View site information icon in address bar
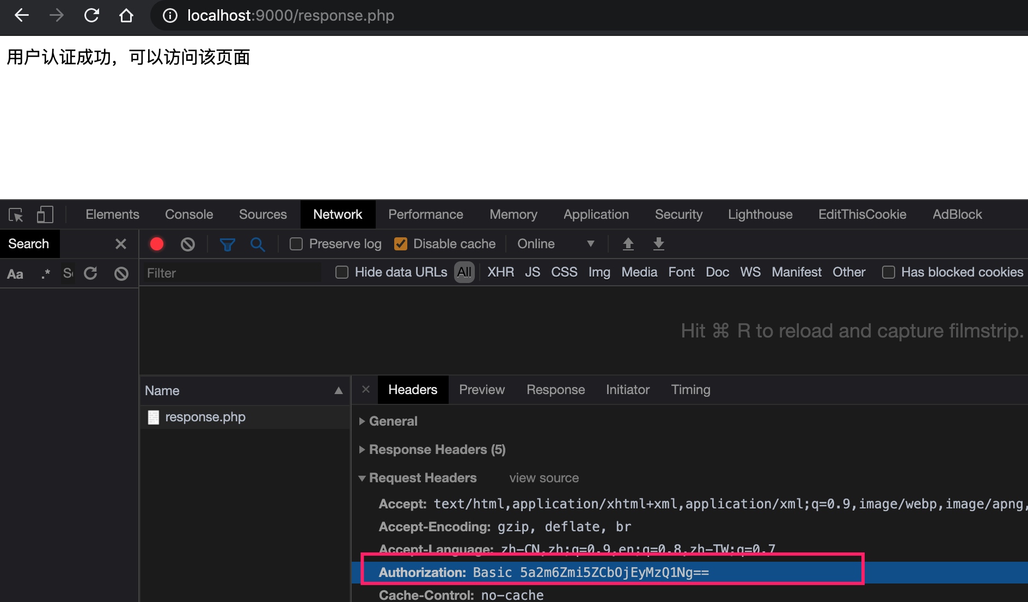Image resolution: width=1028 pixels, height=602 pixels. tap(170, 16)
